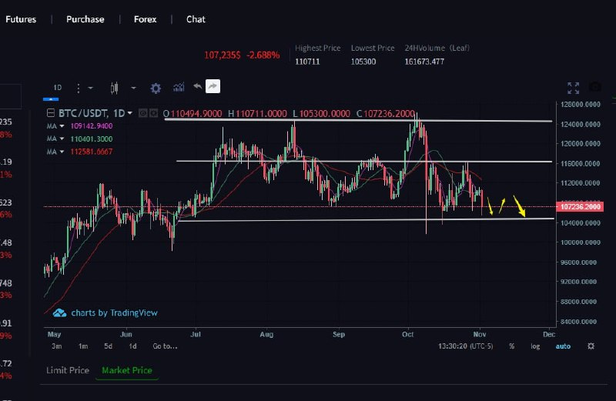Take a chart snapshot with camera icon

pyautogui.click(x=594, y=88)
